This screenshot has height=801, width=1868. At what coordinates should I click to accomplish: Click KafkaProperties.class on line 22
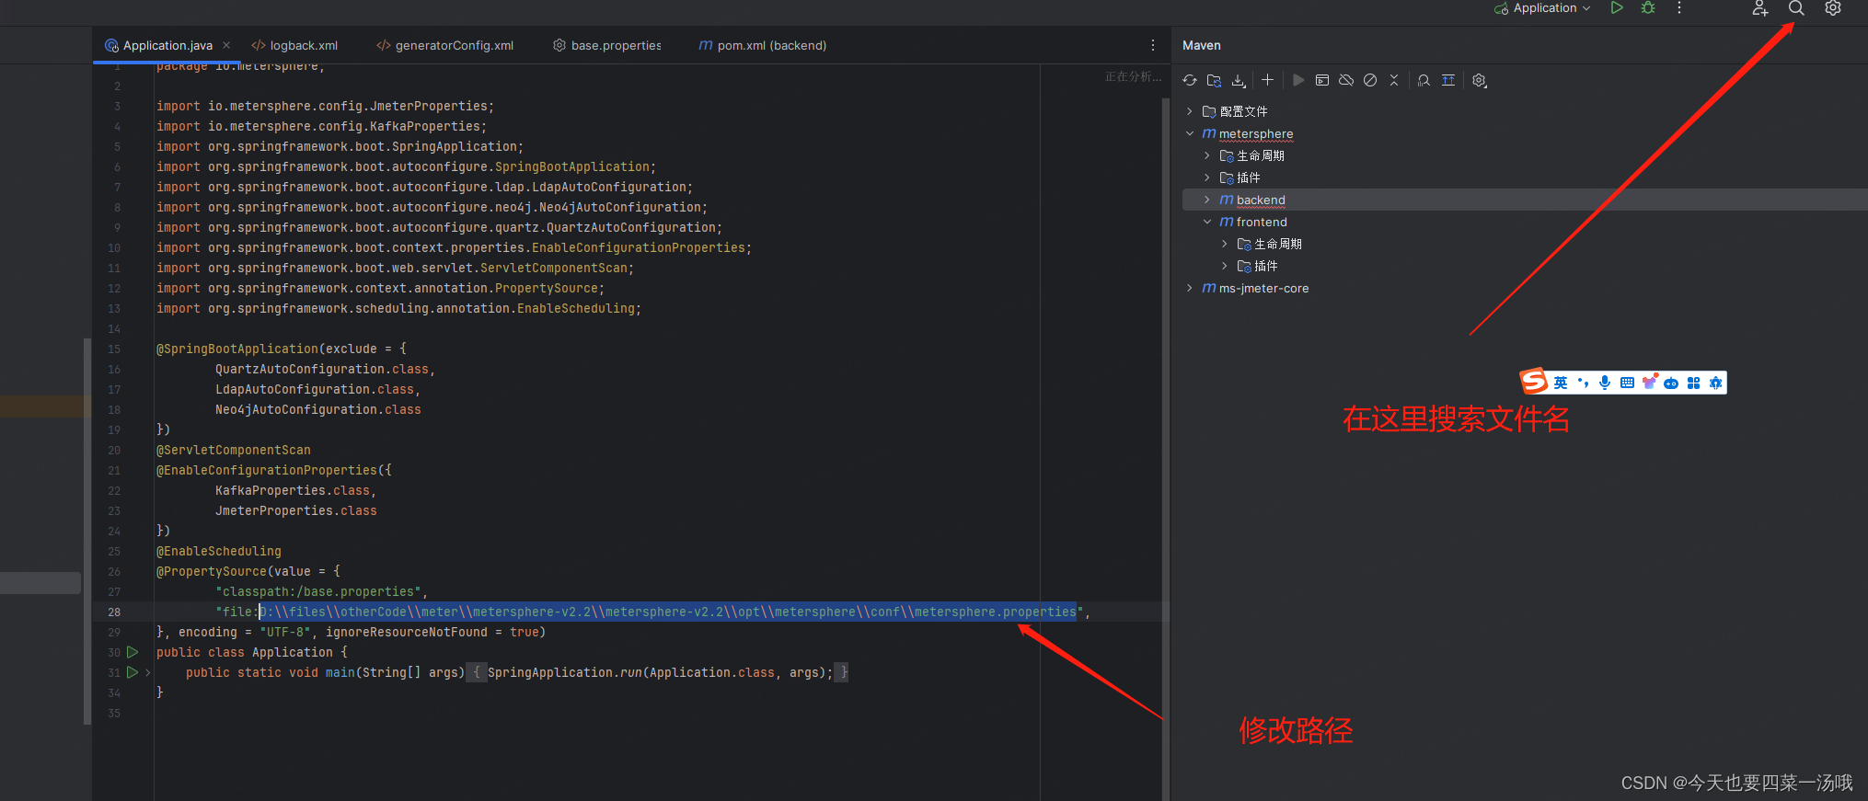[x=293, y=490]
